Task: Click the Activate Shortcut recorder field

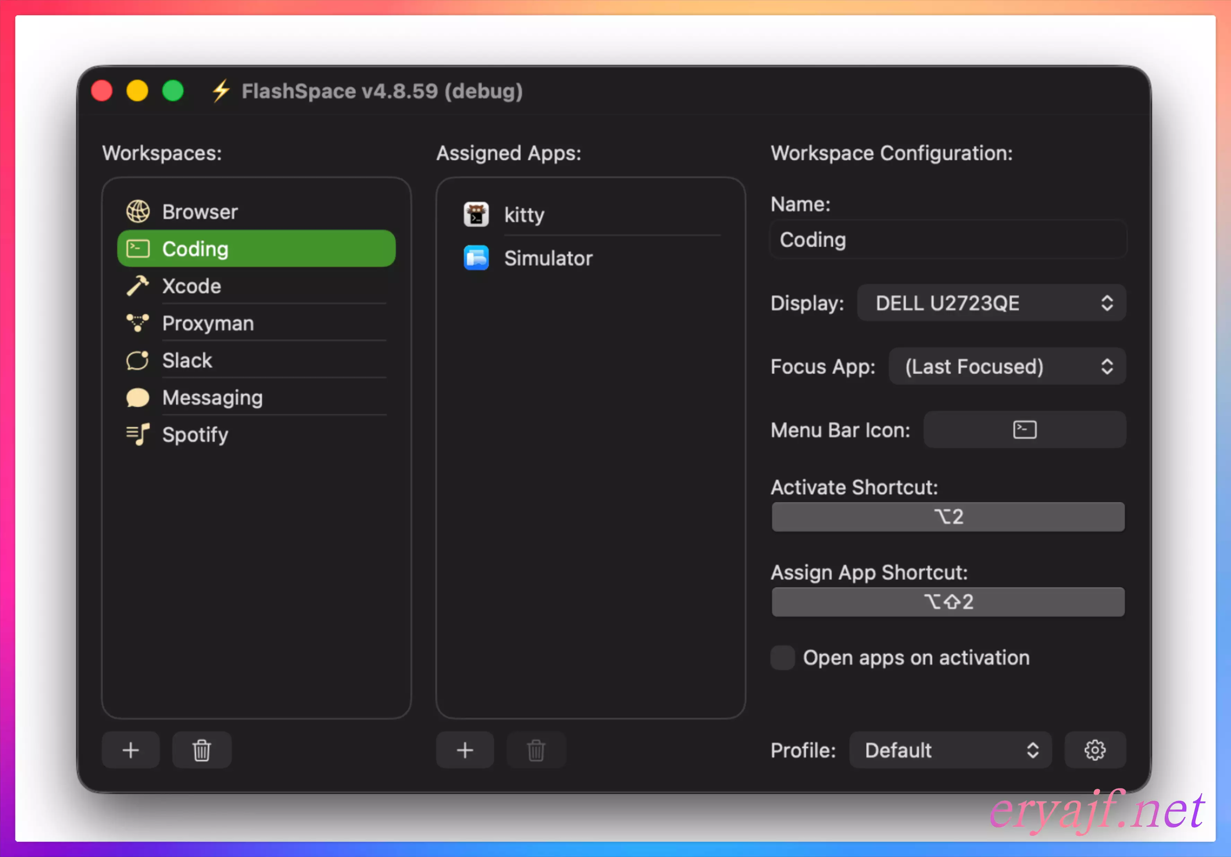Action: click(x=948, y=517)
